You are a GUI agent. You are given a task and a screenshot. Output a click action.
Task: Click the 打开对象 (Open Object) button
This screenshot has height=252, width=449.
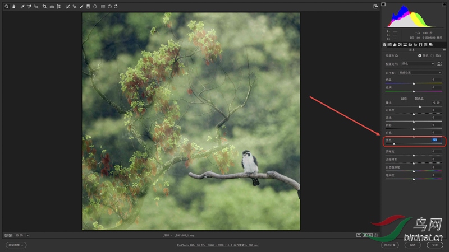390,245
